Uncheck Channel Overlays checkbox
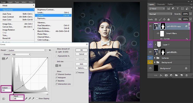Screen dimensions: 193x103 [56, 74]
